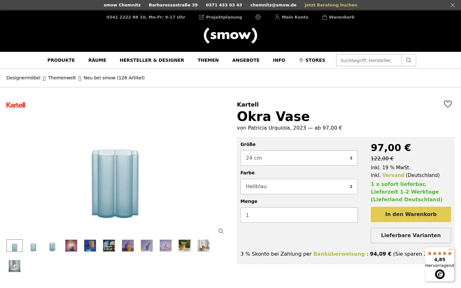Go to Designermöbel breadcrumb
The image size is (461, 288).
[23, 78]
